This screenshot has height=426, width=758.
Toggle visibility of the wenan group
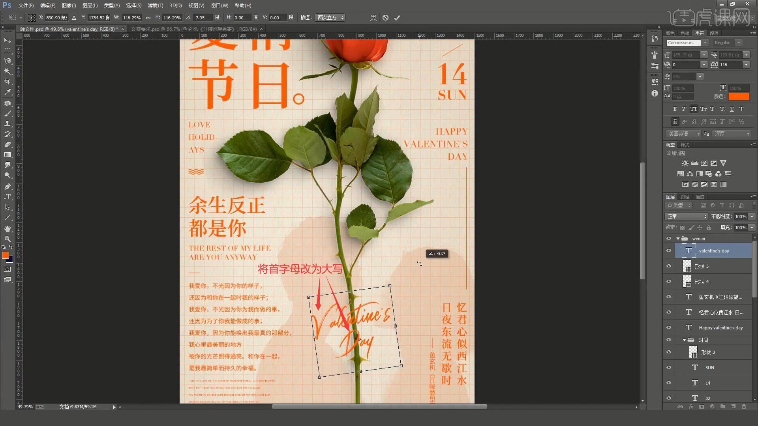[x=669, y=239]
